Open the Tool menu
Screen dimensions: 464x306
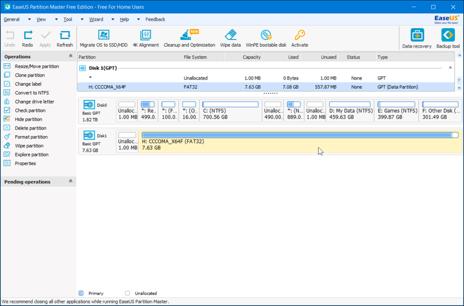(x=68, y=20)
